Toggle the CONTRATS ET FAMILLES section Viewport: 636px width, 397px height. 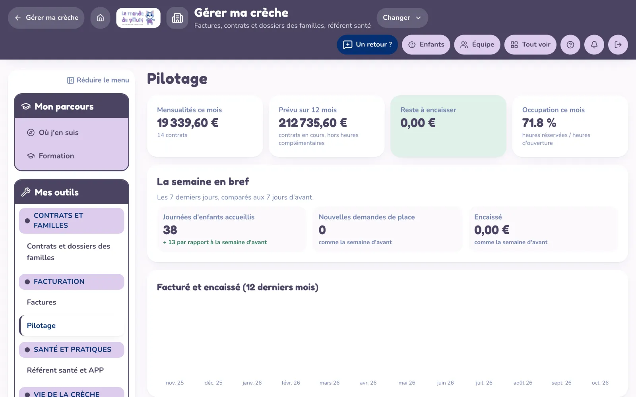[72, 221]
